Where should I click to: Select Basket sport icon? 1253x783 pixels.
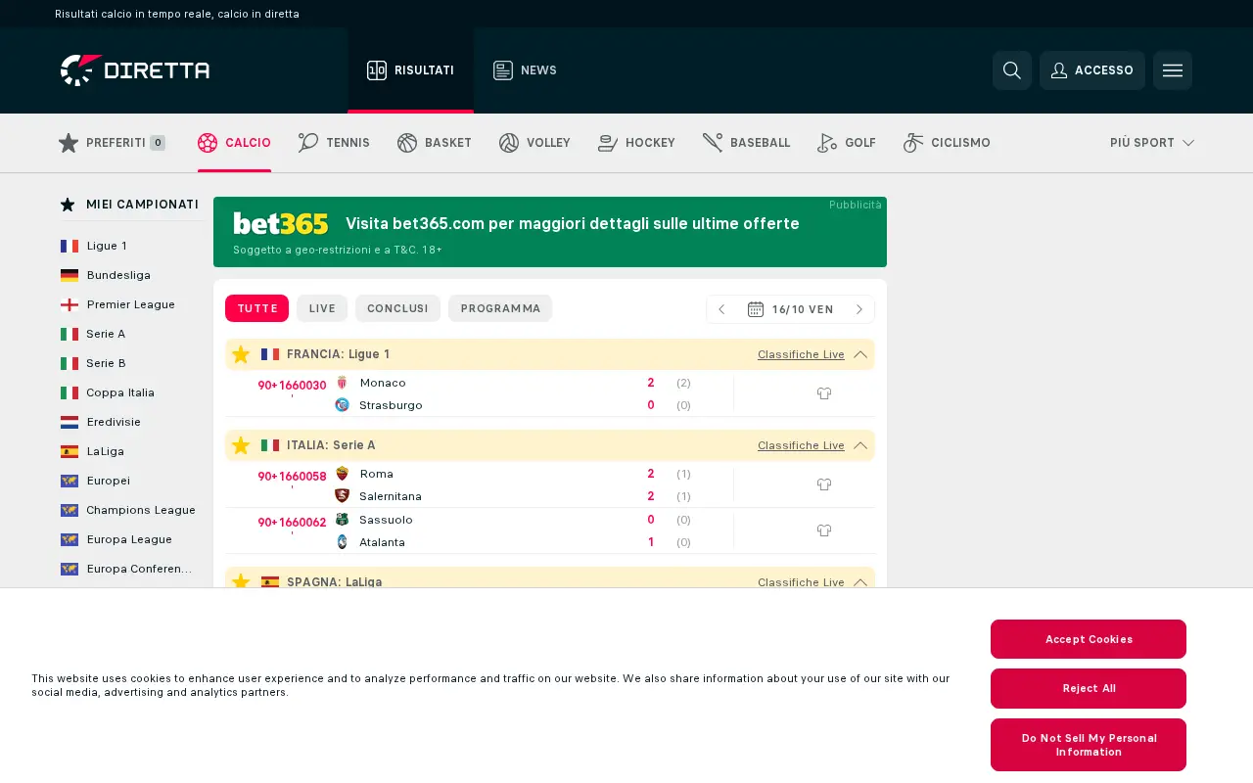407,143
